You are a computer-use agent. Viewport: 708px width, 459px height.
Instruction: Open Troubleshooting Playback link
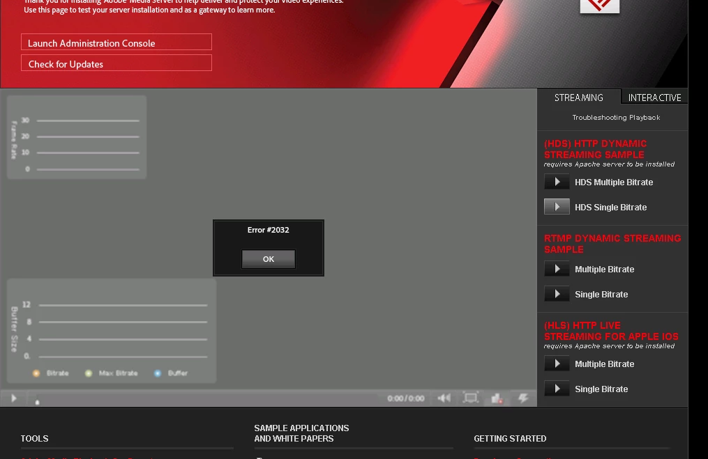[616, 117]
